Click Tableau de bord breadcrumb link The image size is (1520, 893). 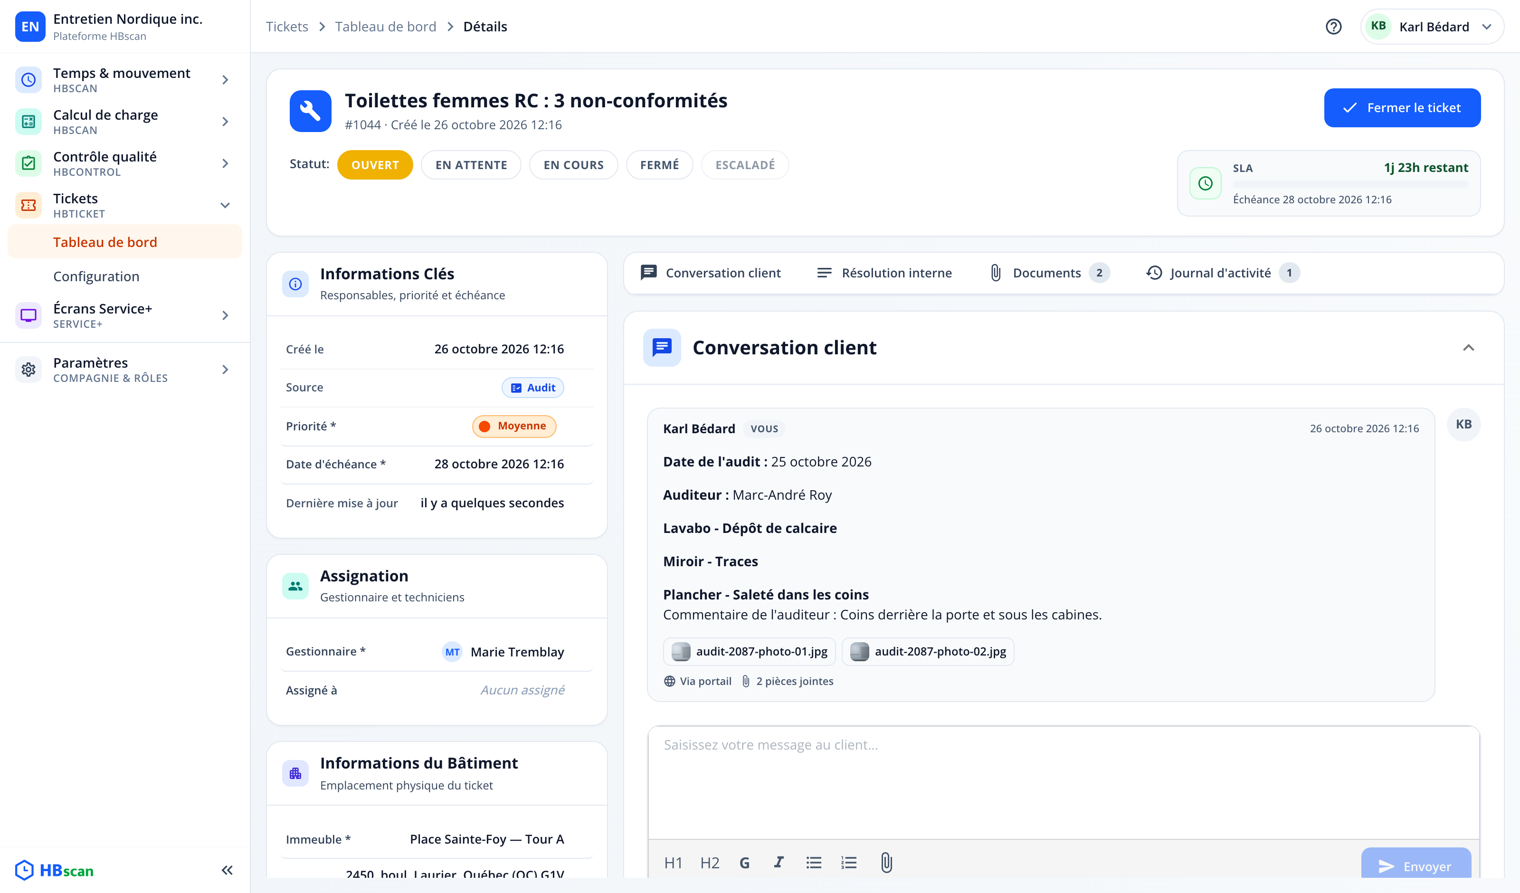[x=385, y=27]
